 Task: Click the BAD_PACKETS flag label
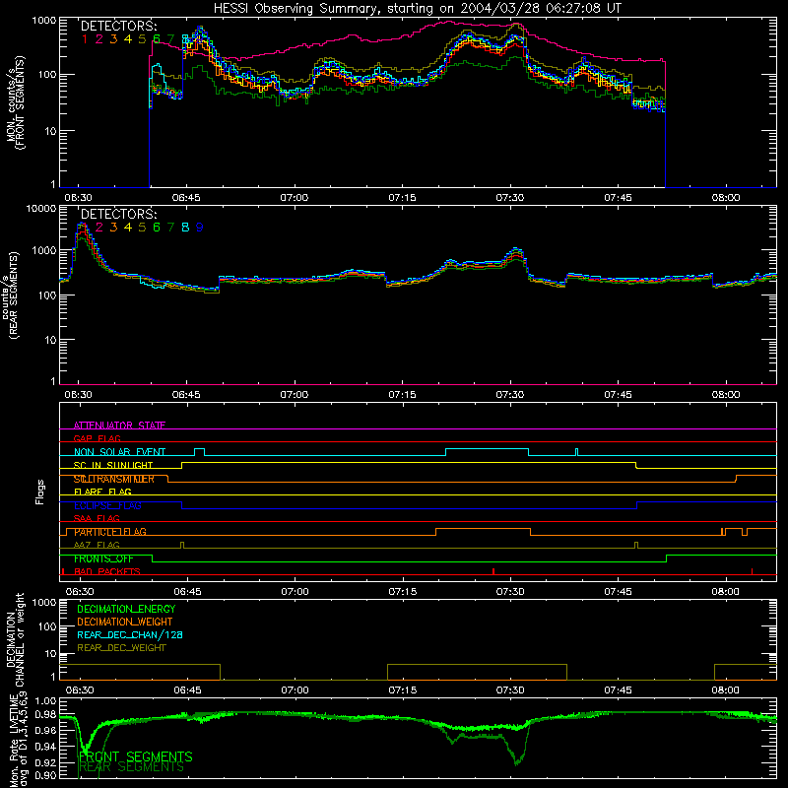[x=107, y=571]
